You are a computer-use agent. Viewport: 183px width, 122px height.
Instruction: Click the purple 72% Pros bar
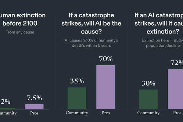pyautogui.click(x=175, y=89)
